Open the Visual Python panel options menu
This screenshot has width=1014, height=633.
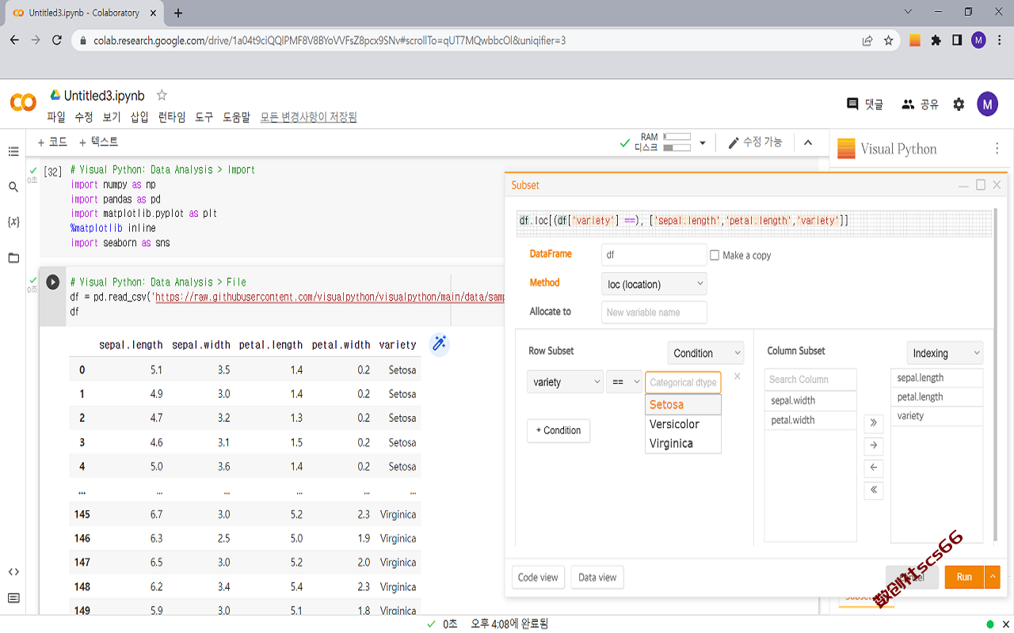point(997,149)
